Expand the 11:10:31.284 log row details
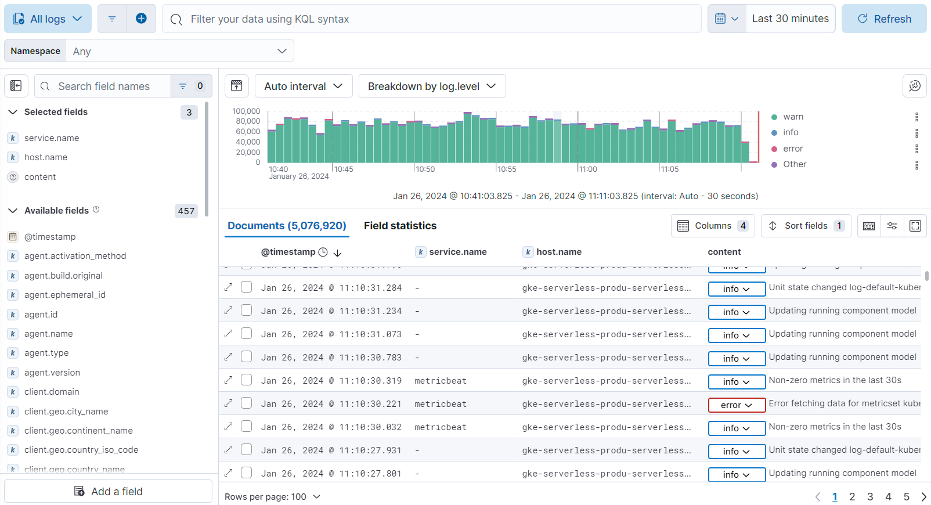Screen dimensions: 931x505 point(229,287)
